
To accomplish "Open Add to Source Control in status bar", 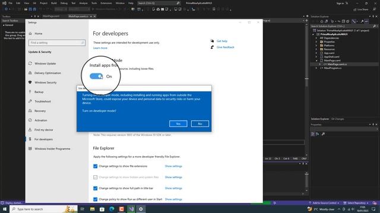I will click(324, 203).
